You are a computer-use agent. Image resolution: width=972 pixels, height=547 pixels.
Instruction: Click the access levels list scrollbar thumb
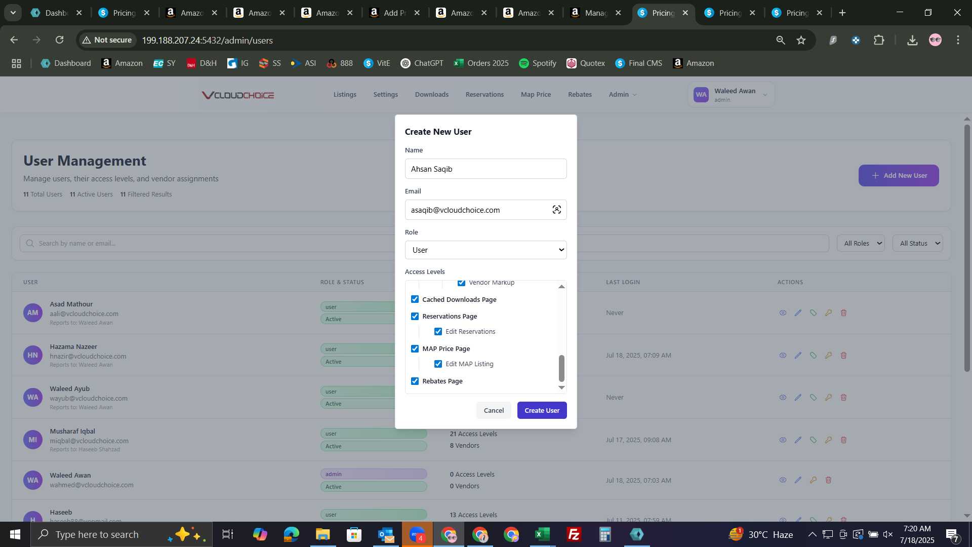pyautogui.click(x=561, y=368)
